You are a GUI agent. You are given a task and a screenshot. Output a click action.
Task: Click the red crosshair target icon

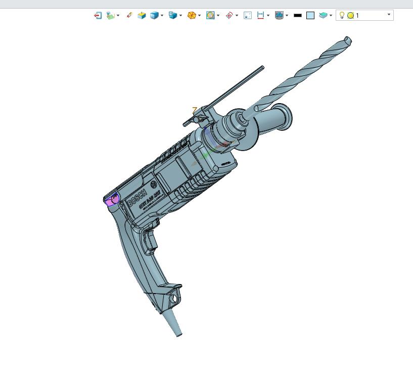pyautogui.click(x=229, y=16)
